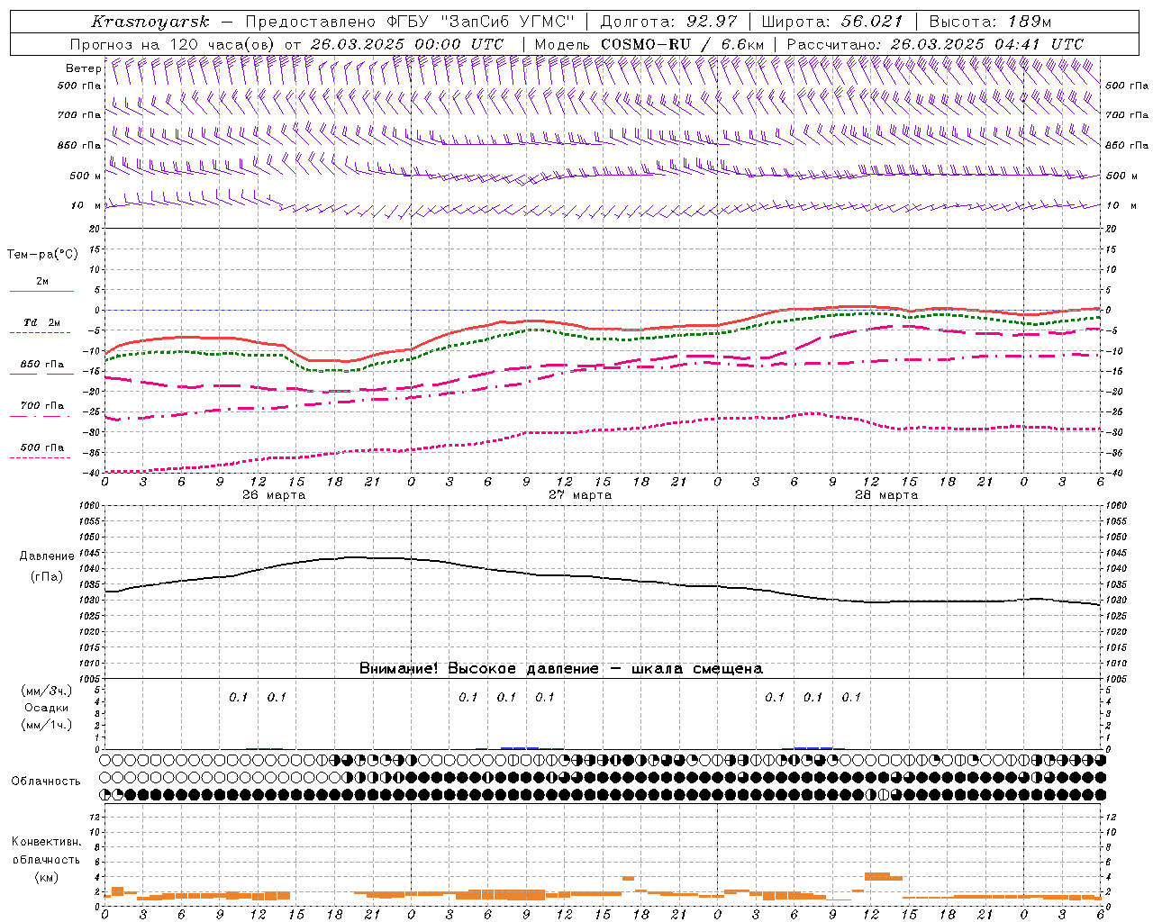1153x922 pixels.
Task: Click the '(мм/1ч.)' precipitation unit label
Action: [x=47, y=725]
